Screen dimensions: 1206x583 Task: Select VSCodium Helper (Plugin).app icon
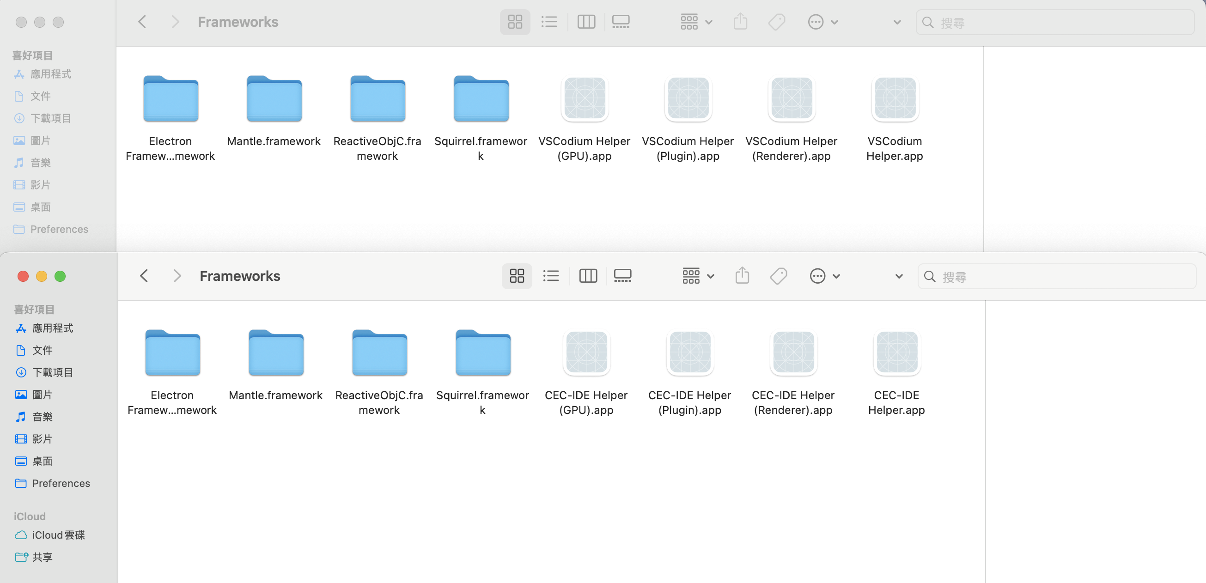point(688,98)
